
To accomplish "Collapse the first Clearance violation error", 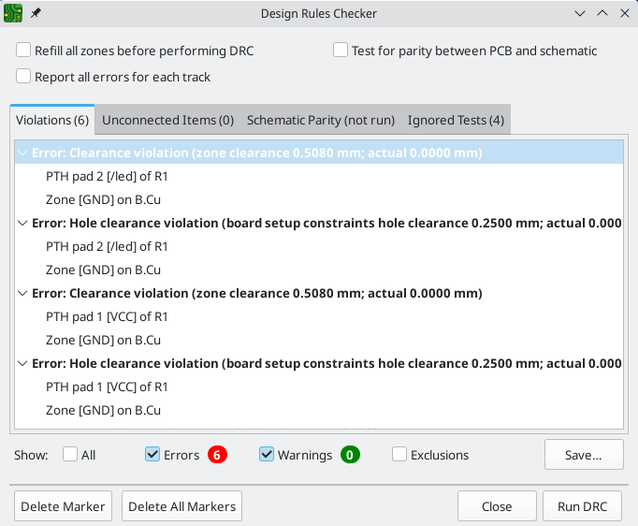I will point(23,153).
